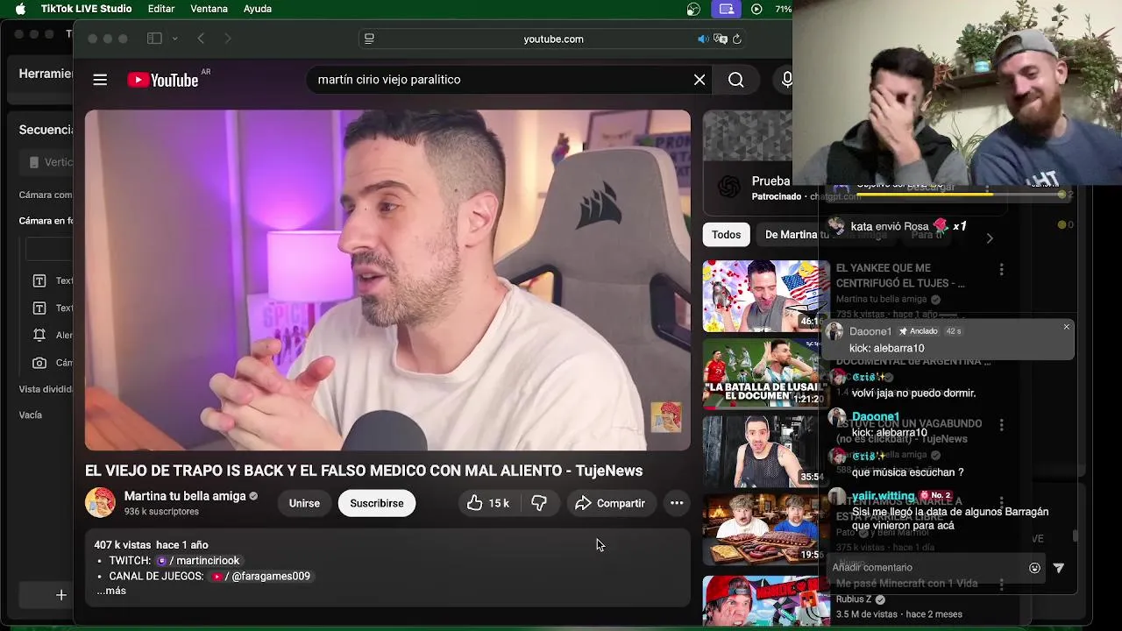Viewport: 1122px width, 631px height.
Task: Select the alert bell source in TikTok Studio
Action: click(39, 335)
